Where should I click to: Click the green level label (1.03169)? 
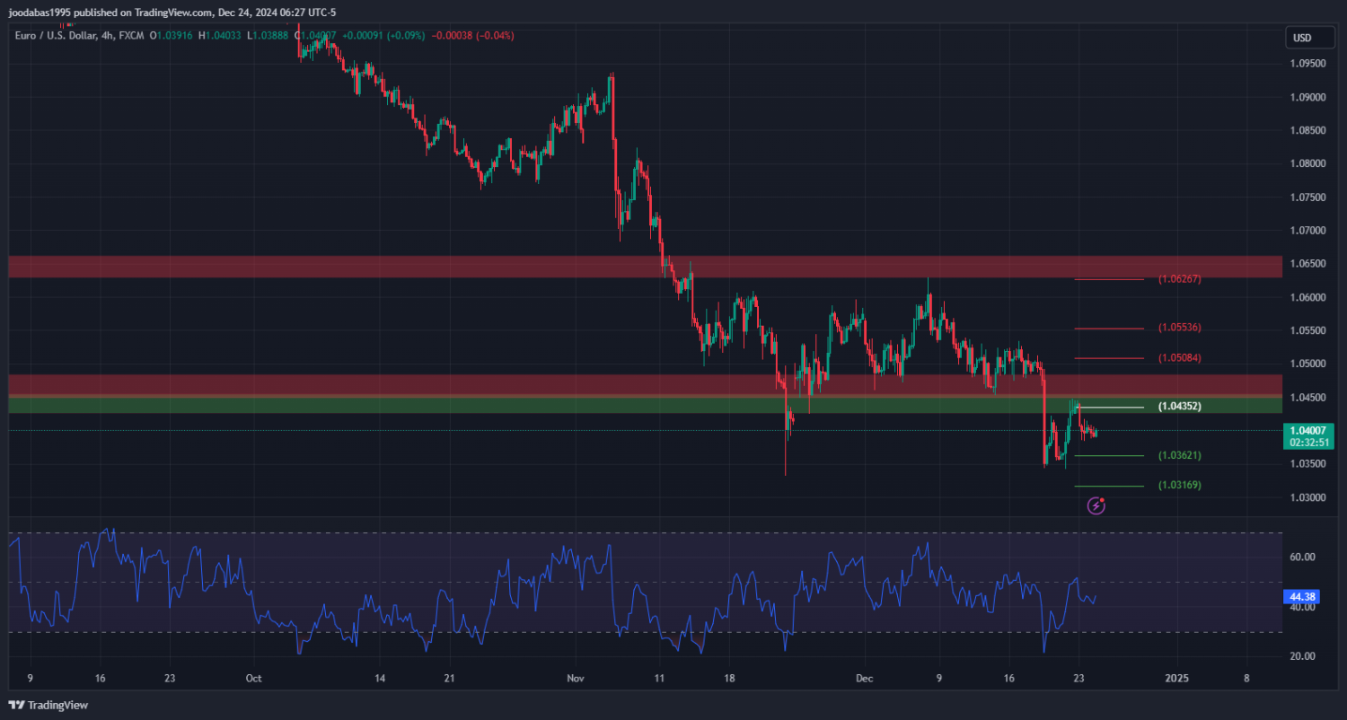coord(1179,486)
